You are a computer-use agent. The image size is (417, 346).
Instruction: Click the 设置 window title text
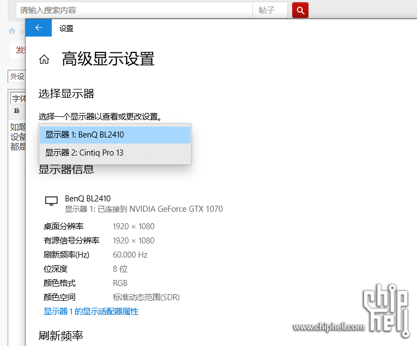[x=67, y=28]
